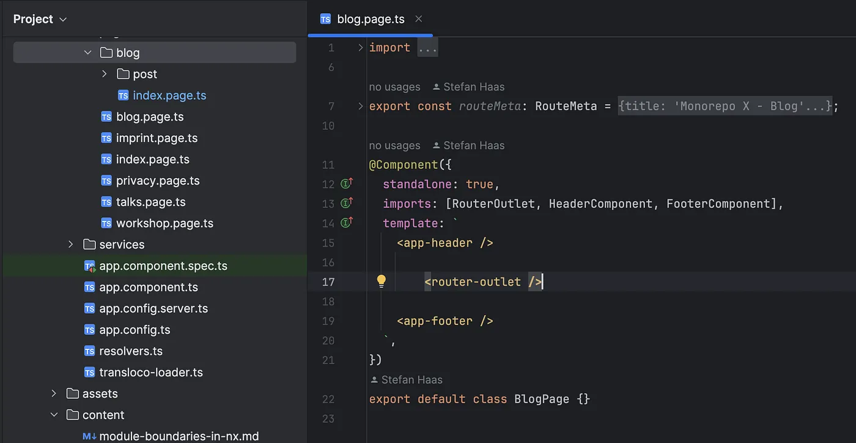
Task: Click the index.page.ts file icon under blog
Action: tap(123, 95)
